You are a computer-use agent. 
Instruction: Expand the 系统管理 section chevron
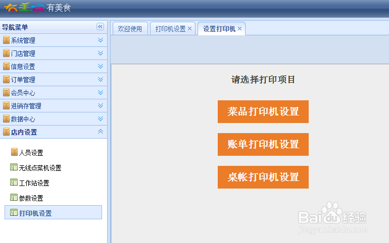click(101, 40)
